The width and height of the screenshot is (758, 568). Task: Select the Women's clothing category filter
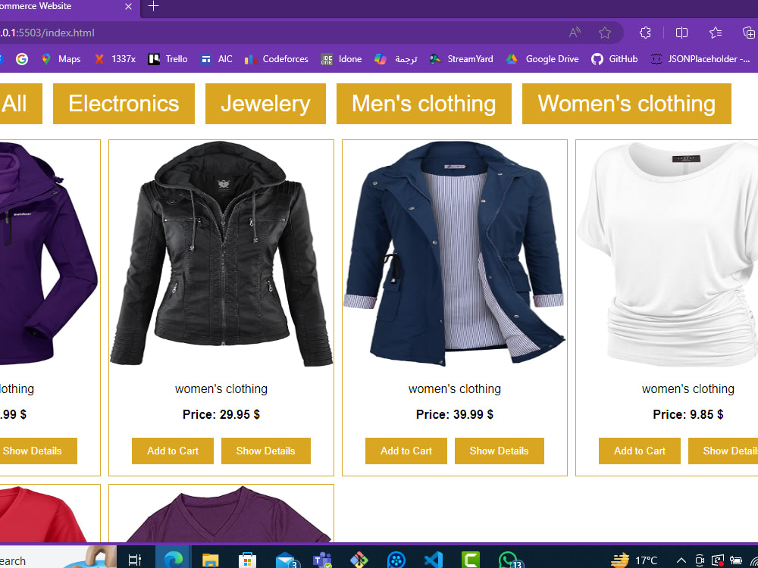pyautogui.click(x=627, y=104)
